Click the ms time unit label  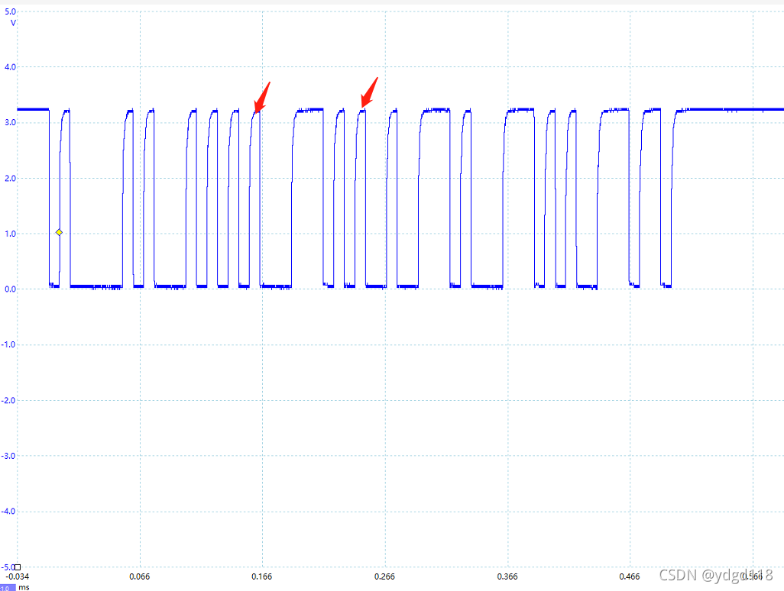point(24,587)
